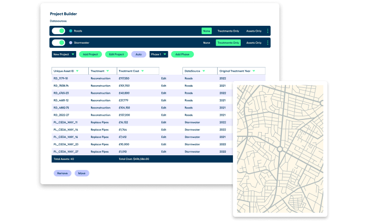
Task: Click the lavender Stormwater color dot
Action: 70,43
